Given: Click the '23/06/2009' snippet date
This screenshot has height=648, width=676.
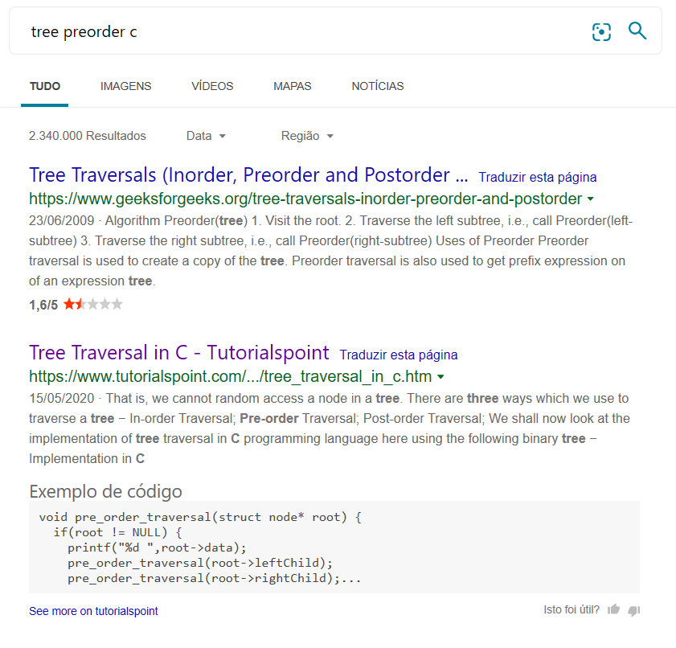Looking at the screenshot, I should click(62, 220).
